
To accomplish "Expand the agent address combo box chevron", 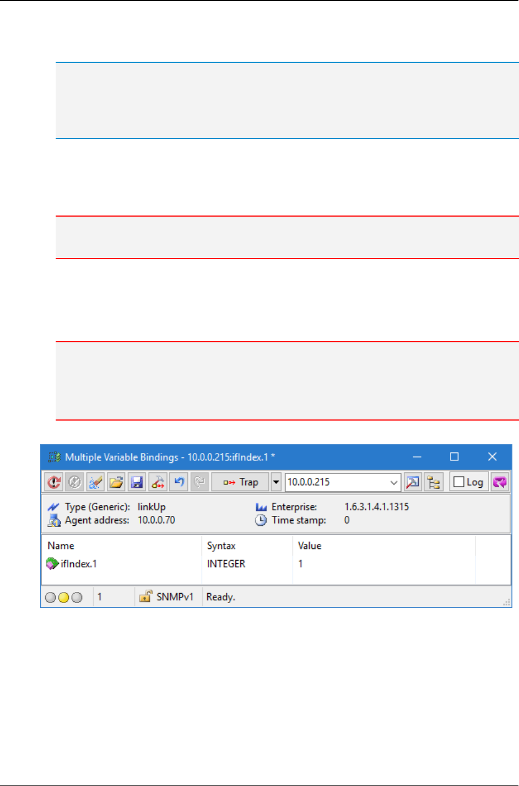I will [394, 482].
